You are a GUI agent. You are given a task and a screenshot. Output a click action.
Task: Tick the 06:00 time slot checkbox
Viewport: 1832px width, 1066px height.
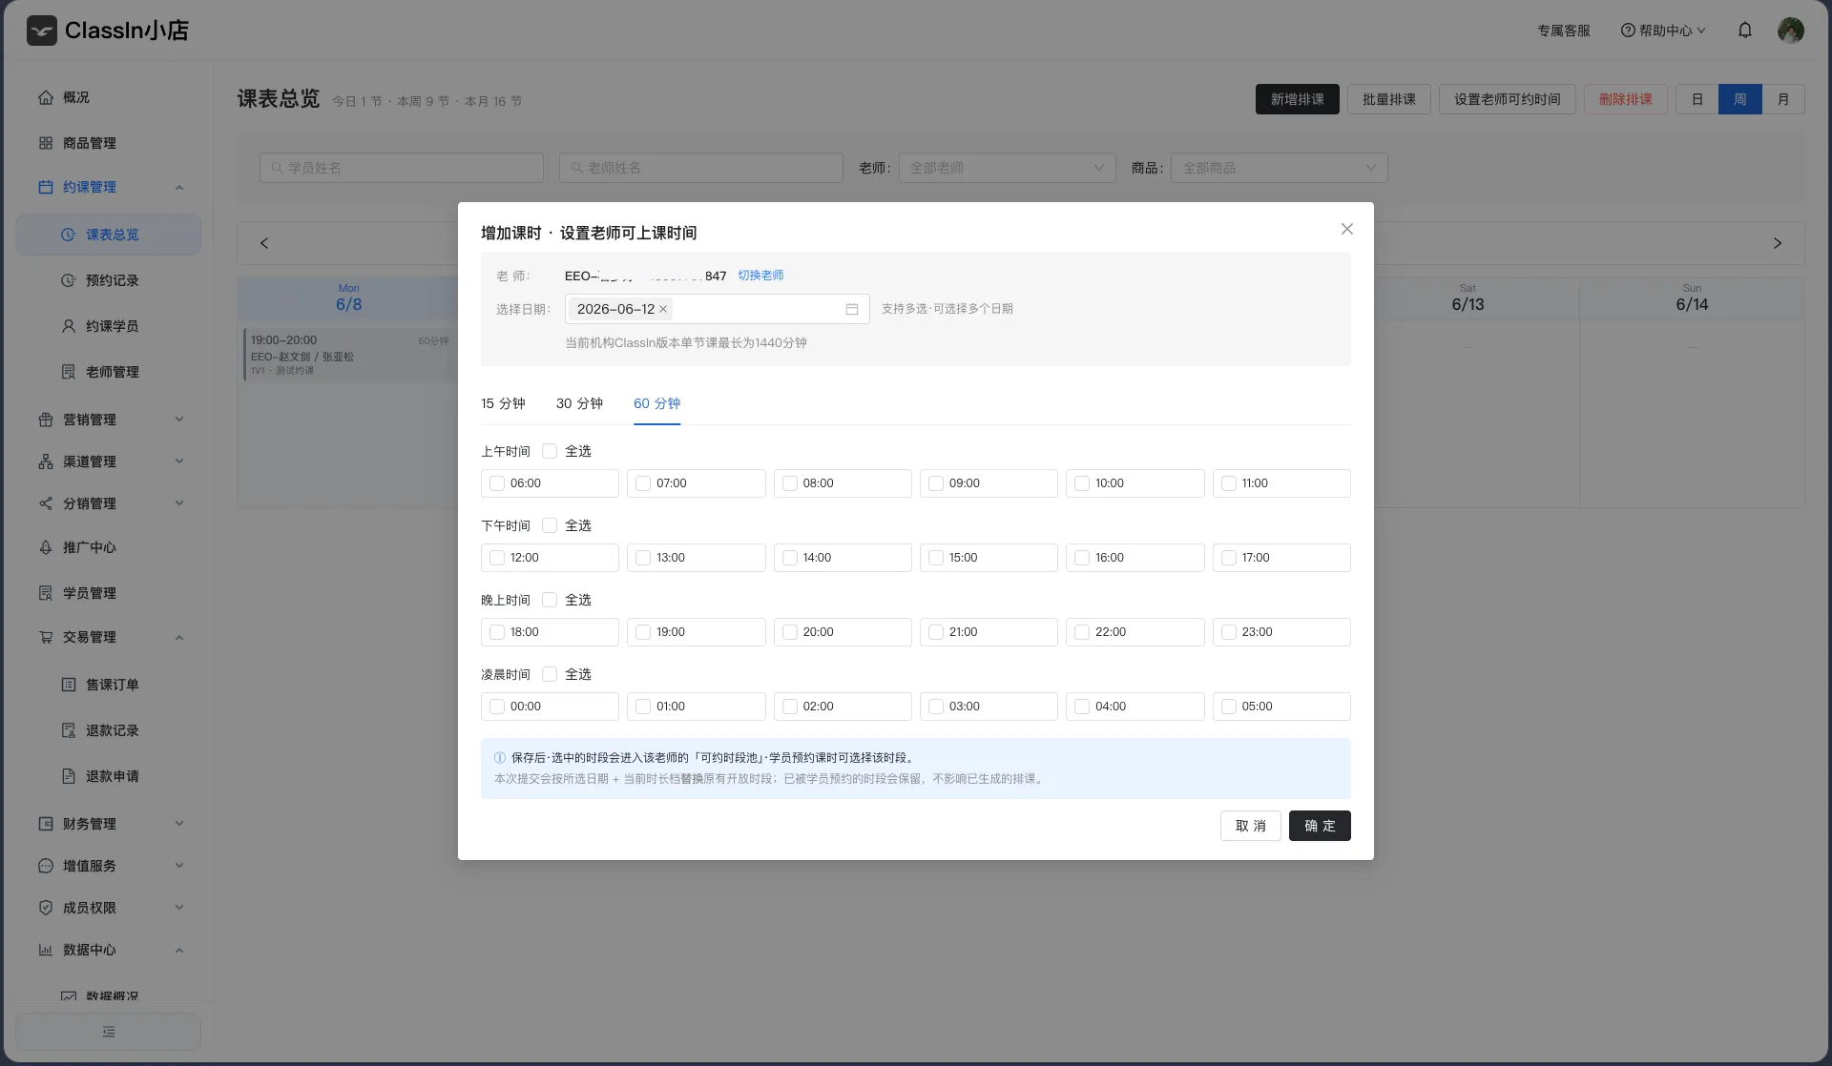497,483
